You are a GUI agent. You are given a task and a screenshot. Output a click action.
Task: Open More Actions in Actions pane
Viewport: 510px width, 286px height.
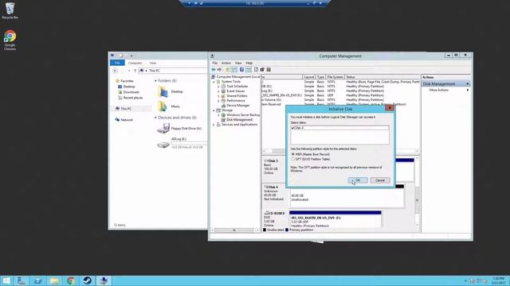(x=439, y=90)
